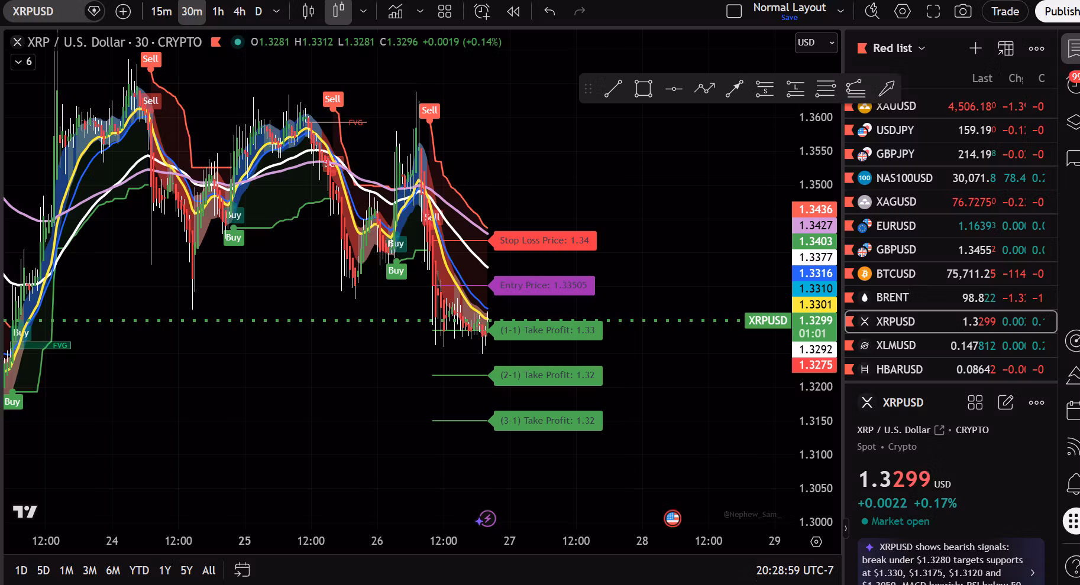Expand the chart type dropdown chevron

pos(363,11)
